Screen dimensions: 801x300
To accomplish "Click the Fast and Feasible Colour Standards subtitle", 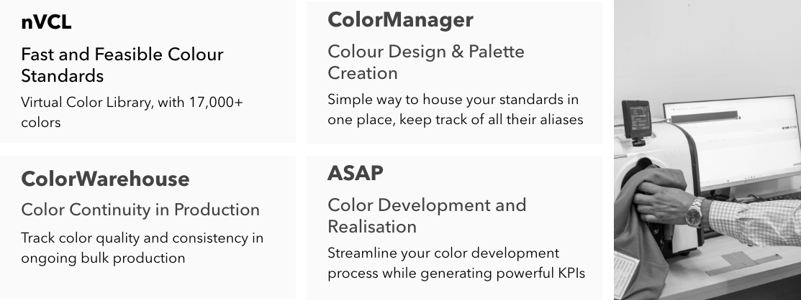I will click(x=122, y=65).
